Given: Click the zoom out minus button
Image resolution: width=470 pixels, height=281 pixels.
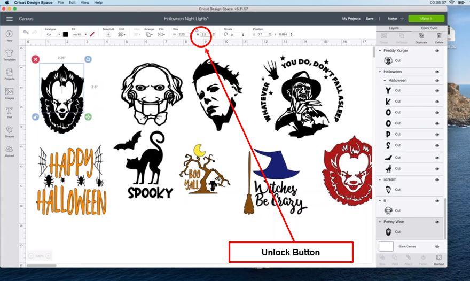Looking at the screenshot, I should [x=31, y=256].
